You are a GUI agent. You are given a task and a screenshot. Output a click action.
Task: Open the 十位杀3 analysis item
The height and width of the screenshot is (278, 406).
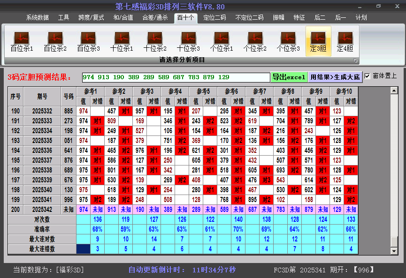(x=188, y=41)
